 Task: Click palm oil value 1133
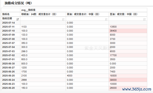click(x=24, y=27)
